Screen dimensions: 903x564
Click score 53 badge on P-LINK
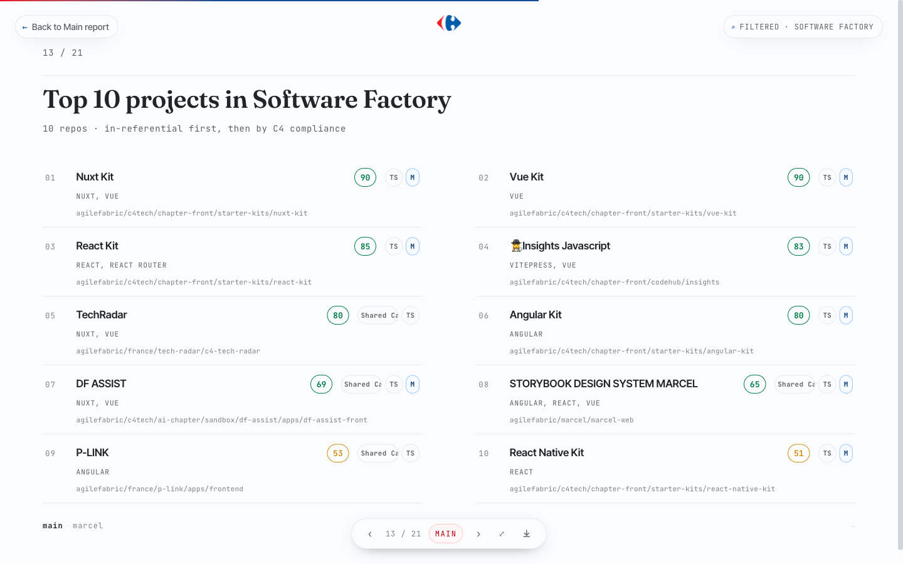(x=338, y=453)
